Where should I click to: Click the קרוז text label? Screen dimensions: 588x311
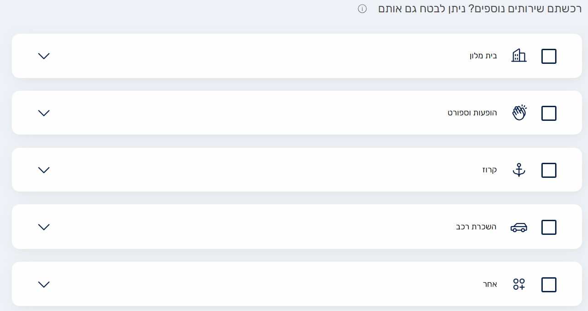pyautogui.click(x=491, y=170)
